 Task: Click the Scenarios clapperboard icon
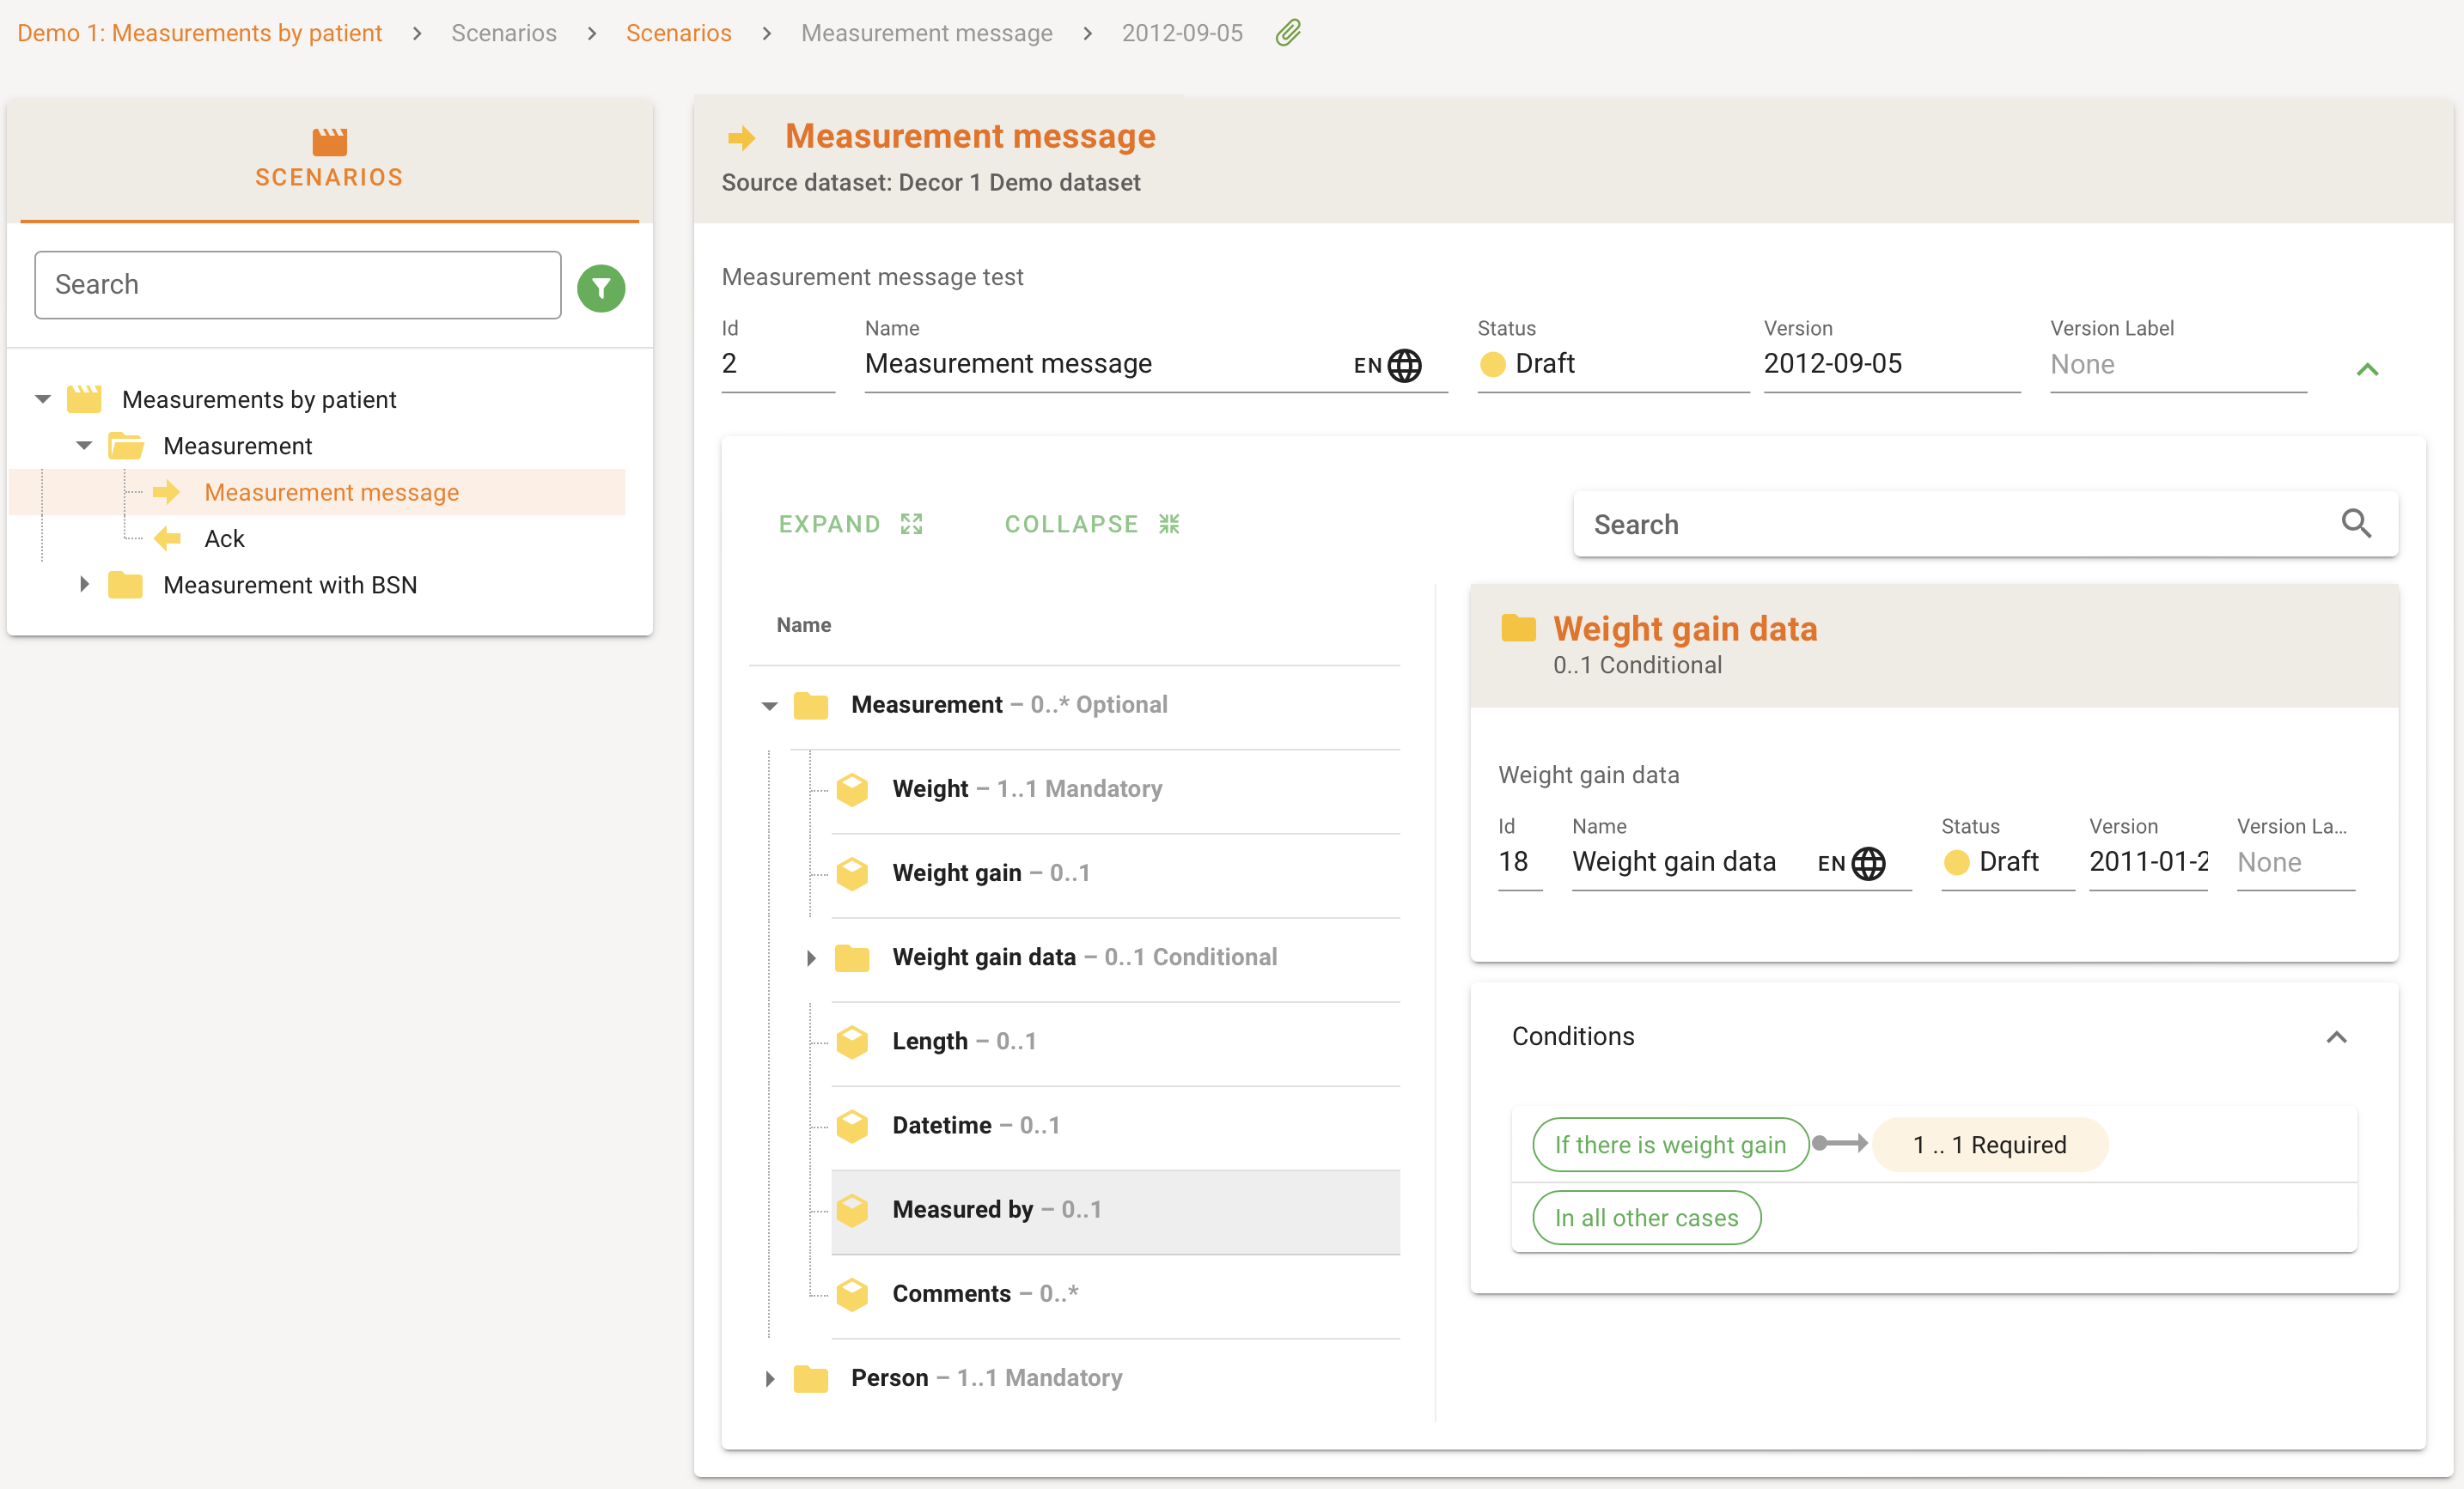click(x=329, y=142)
